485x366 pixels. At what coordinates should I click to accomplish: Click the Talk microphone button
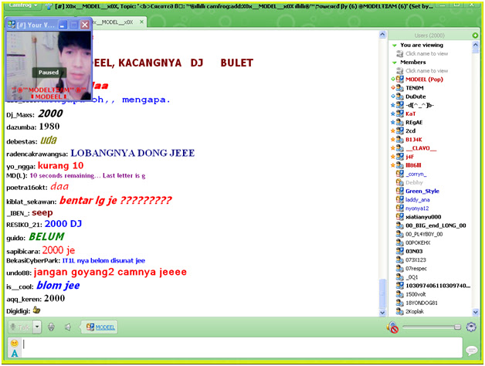point(20,327)
